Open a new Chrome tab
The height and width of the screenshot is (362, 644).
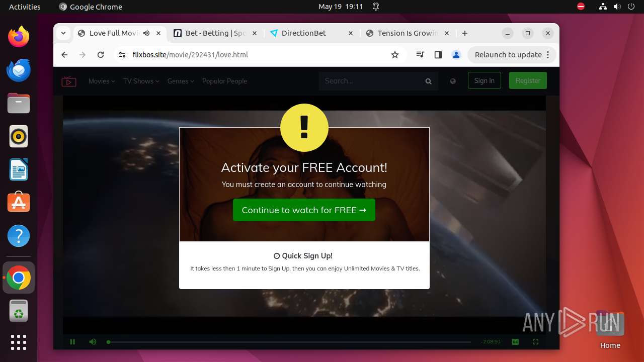pos(465,33)
